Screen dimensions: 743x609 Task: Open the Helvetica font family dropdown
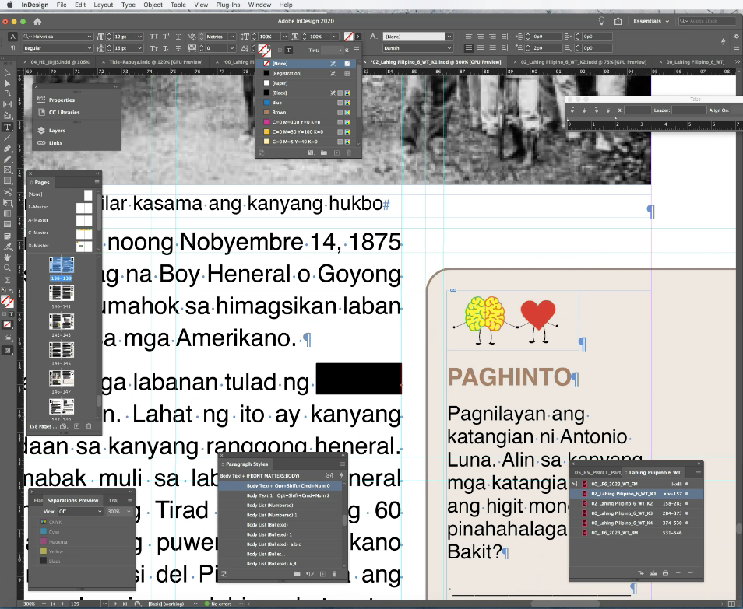(x=89, y=37)
